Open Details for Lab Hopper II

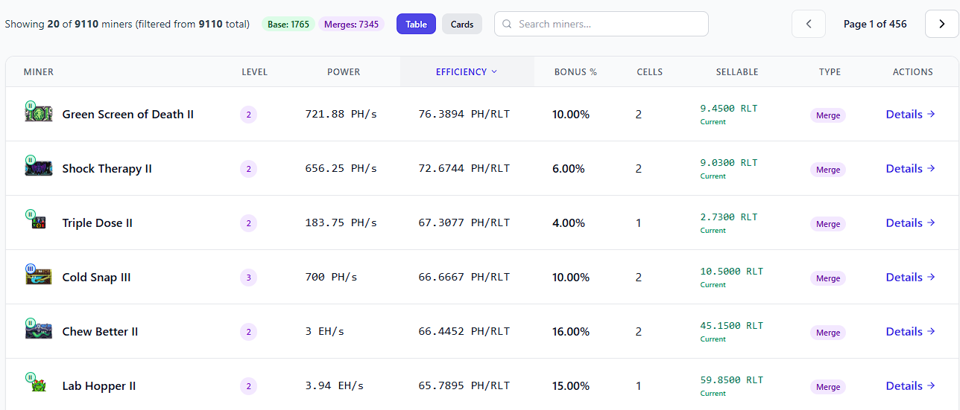click(x=911, y=385)
